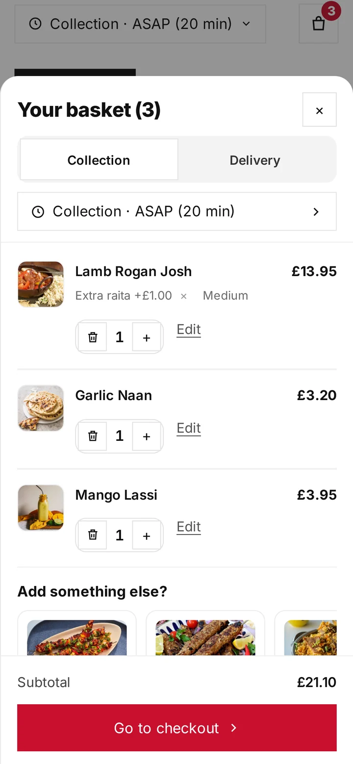Increase Lamb Rogan Josh quantity with the plus icon
Viewport: 353px width, 764px height.
click(146, 337)
